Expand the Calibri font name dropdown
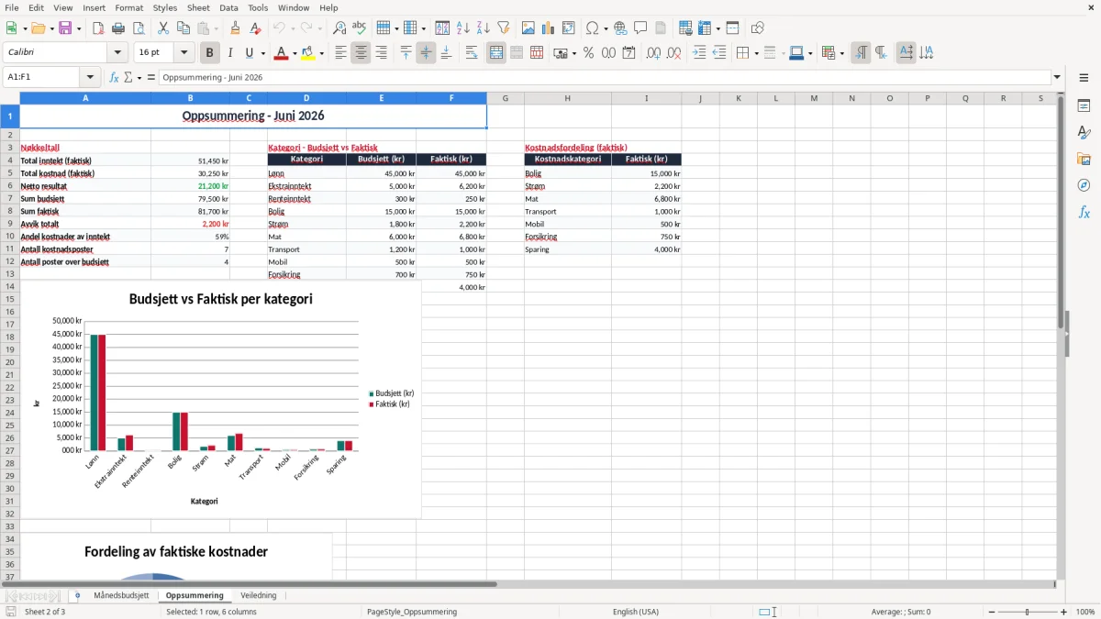1101x619 pixels. click(117, 53)
